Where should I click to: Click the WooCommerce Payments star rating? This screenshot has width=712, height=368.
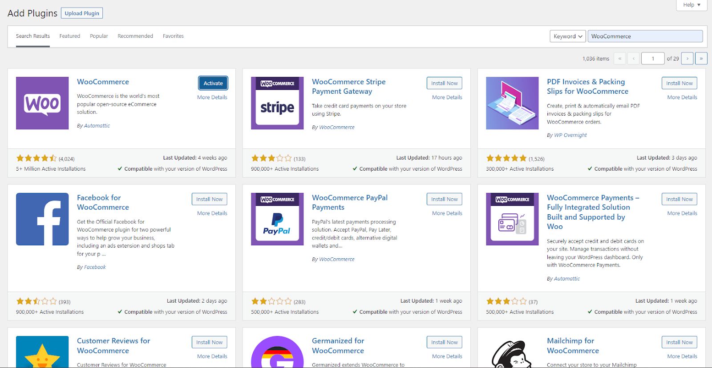tap(506, 301)
